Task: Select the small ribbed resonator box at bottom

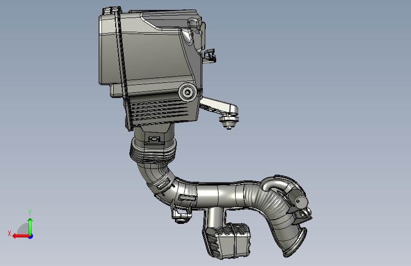Action: point(227,241)
